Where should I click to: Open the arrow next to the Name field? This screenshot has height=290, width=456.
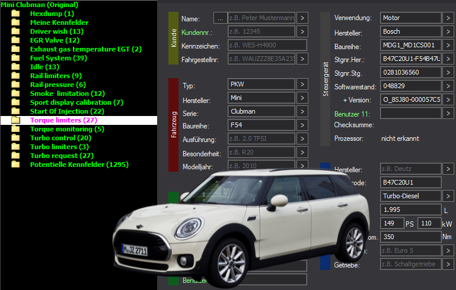point(302,18)
